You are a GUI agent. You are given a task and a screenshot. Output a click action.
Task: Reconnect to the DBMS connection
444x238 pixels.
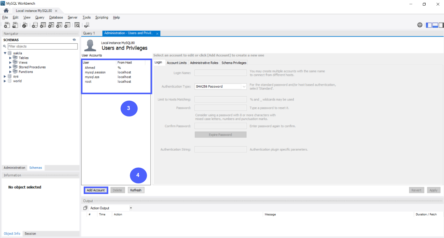(x=86, y=25)
